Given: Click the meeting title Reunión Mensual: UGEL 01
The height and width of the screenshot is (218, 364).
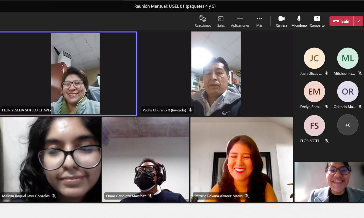Looking at the screenshot, I should 175,6.
